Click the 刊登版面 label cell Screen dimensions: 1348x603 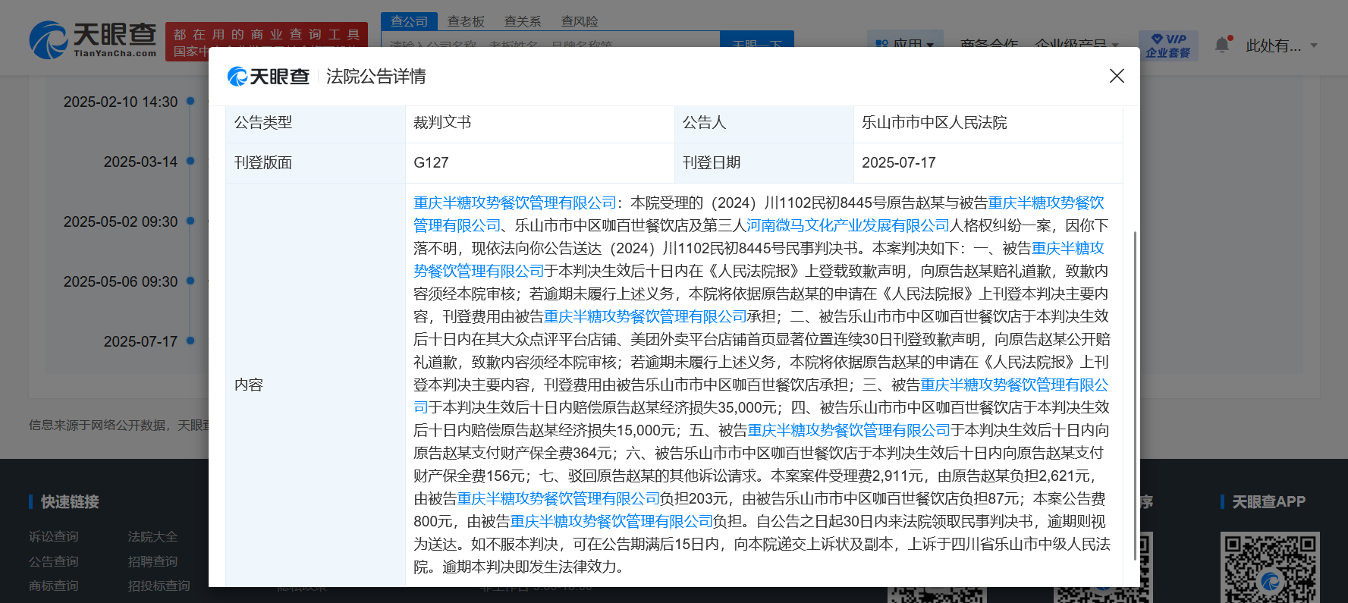(316, 163)
